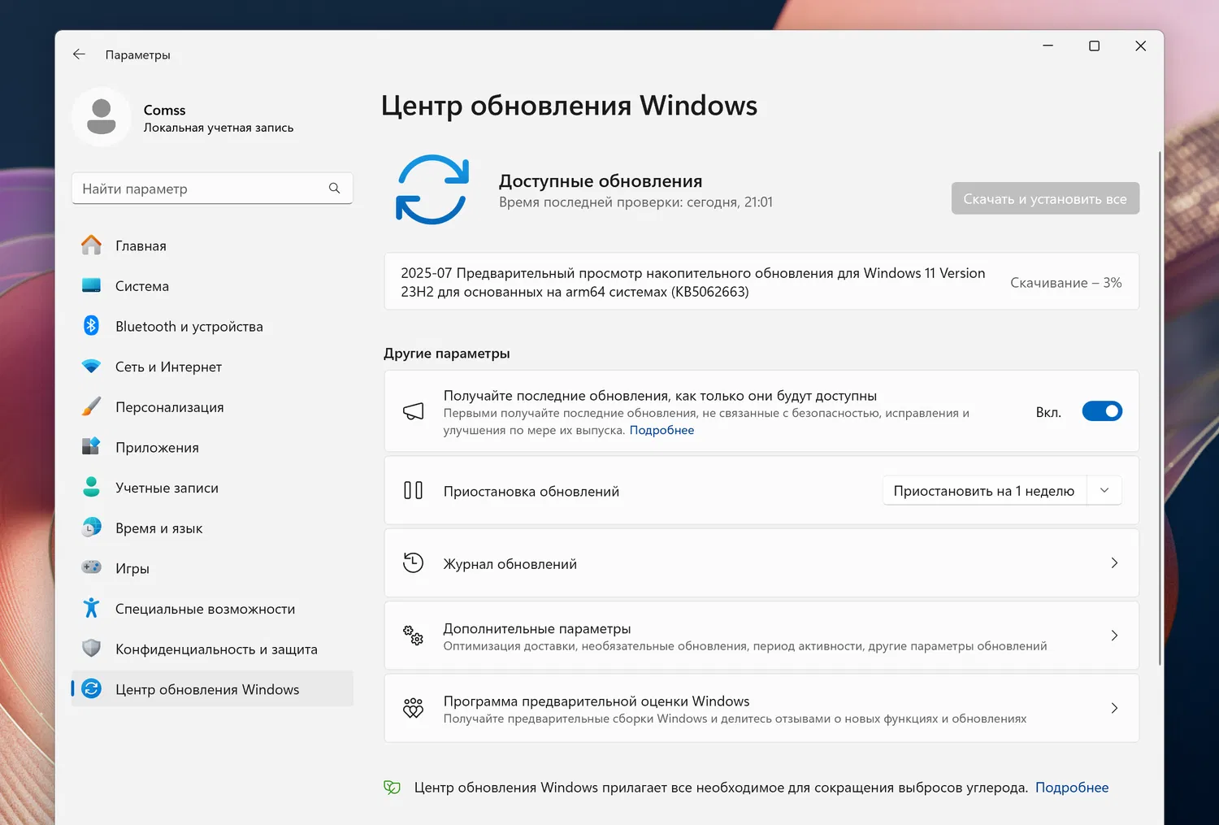Open the Система settings section
This screenshot has height=825, width=1219.
tap(142, 286)
